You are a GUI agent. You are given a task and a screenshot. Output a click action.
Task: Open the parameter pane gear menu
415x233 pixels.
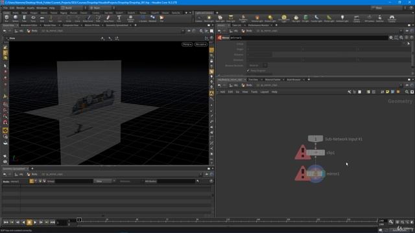tap(391, 38)
